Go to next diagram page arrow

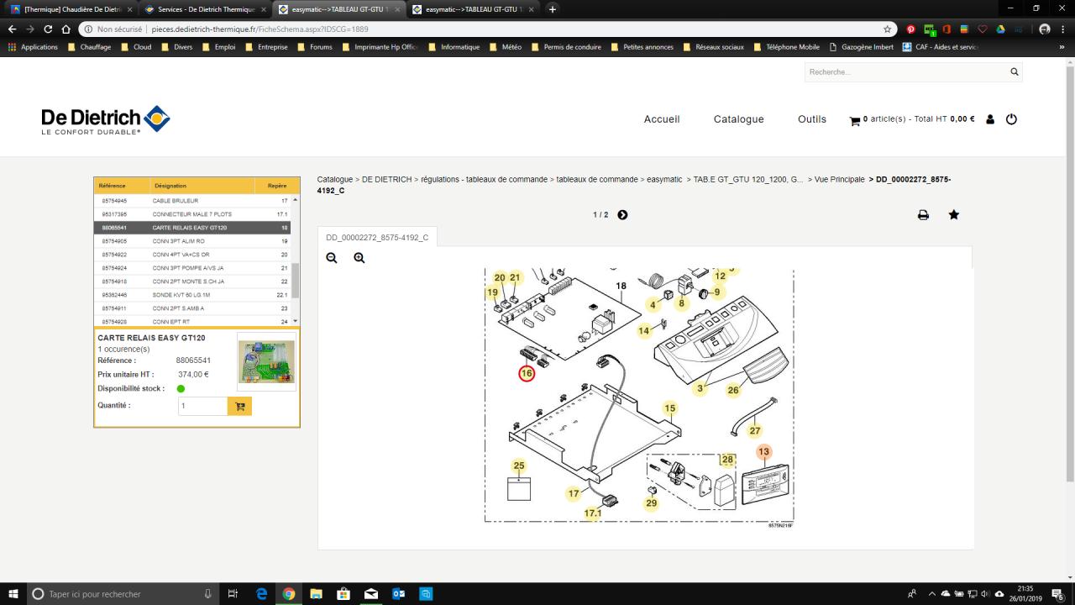tap(622, 215)
